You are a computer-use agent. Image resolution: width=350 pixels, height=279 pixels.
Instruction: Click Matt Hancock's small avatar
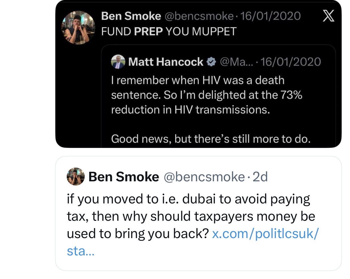pos(118,62)
